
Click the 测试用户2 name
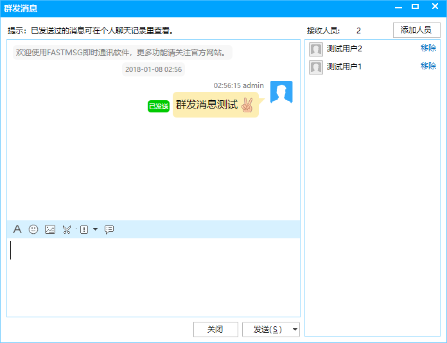pos(344,49)
